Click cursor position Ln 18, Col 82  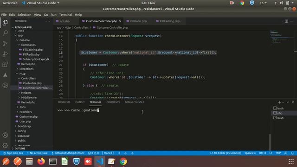226,153
